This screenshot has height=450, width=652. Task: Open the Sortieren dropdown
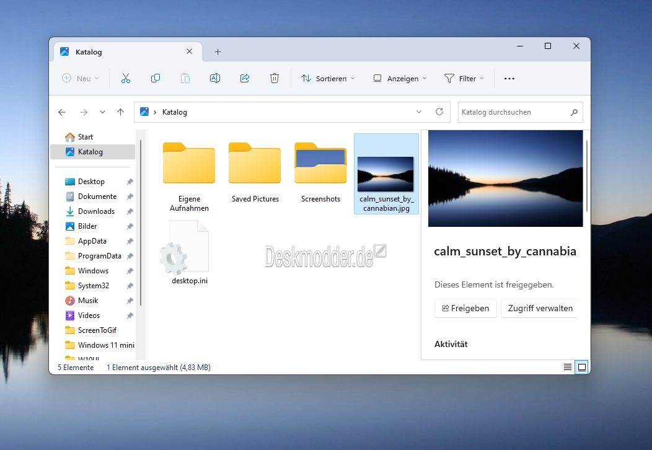[x=328, y=78]
